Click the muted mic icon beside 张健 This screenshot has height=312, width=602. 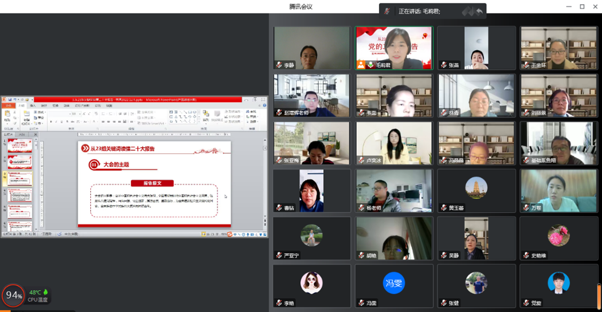click(x=443, y=303)
